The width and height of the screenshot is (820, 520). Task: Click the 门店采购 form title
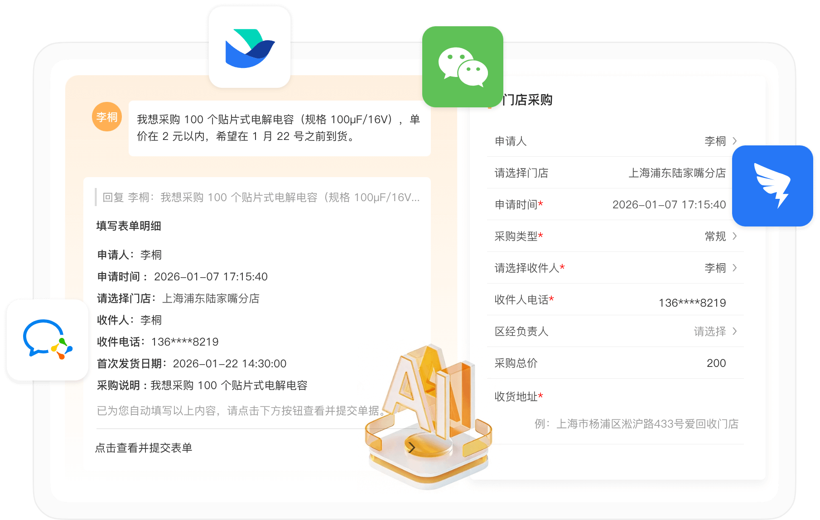[527, 100]
